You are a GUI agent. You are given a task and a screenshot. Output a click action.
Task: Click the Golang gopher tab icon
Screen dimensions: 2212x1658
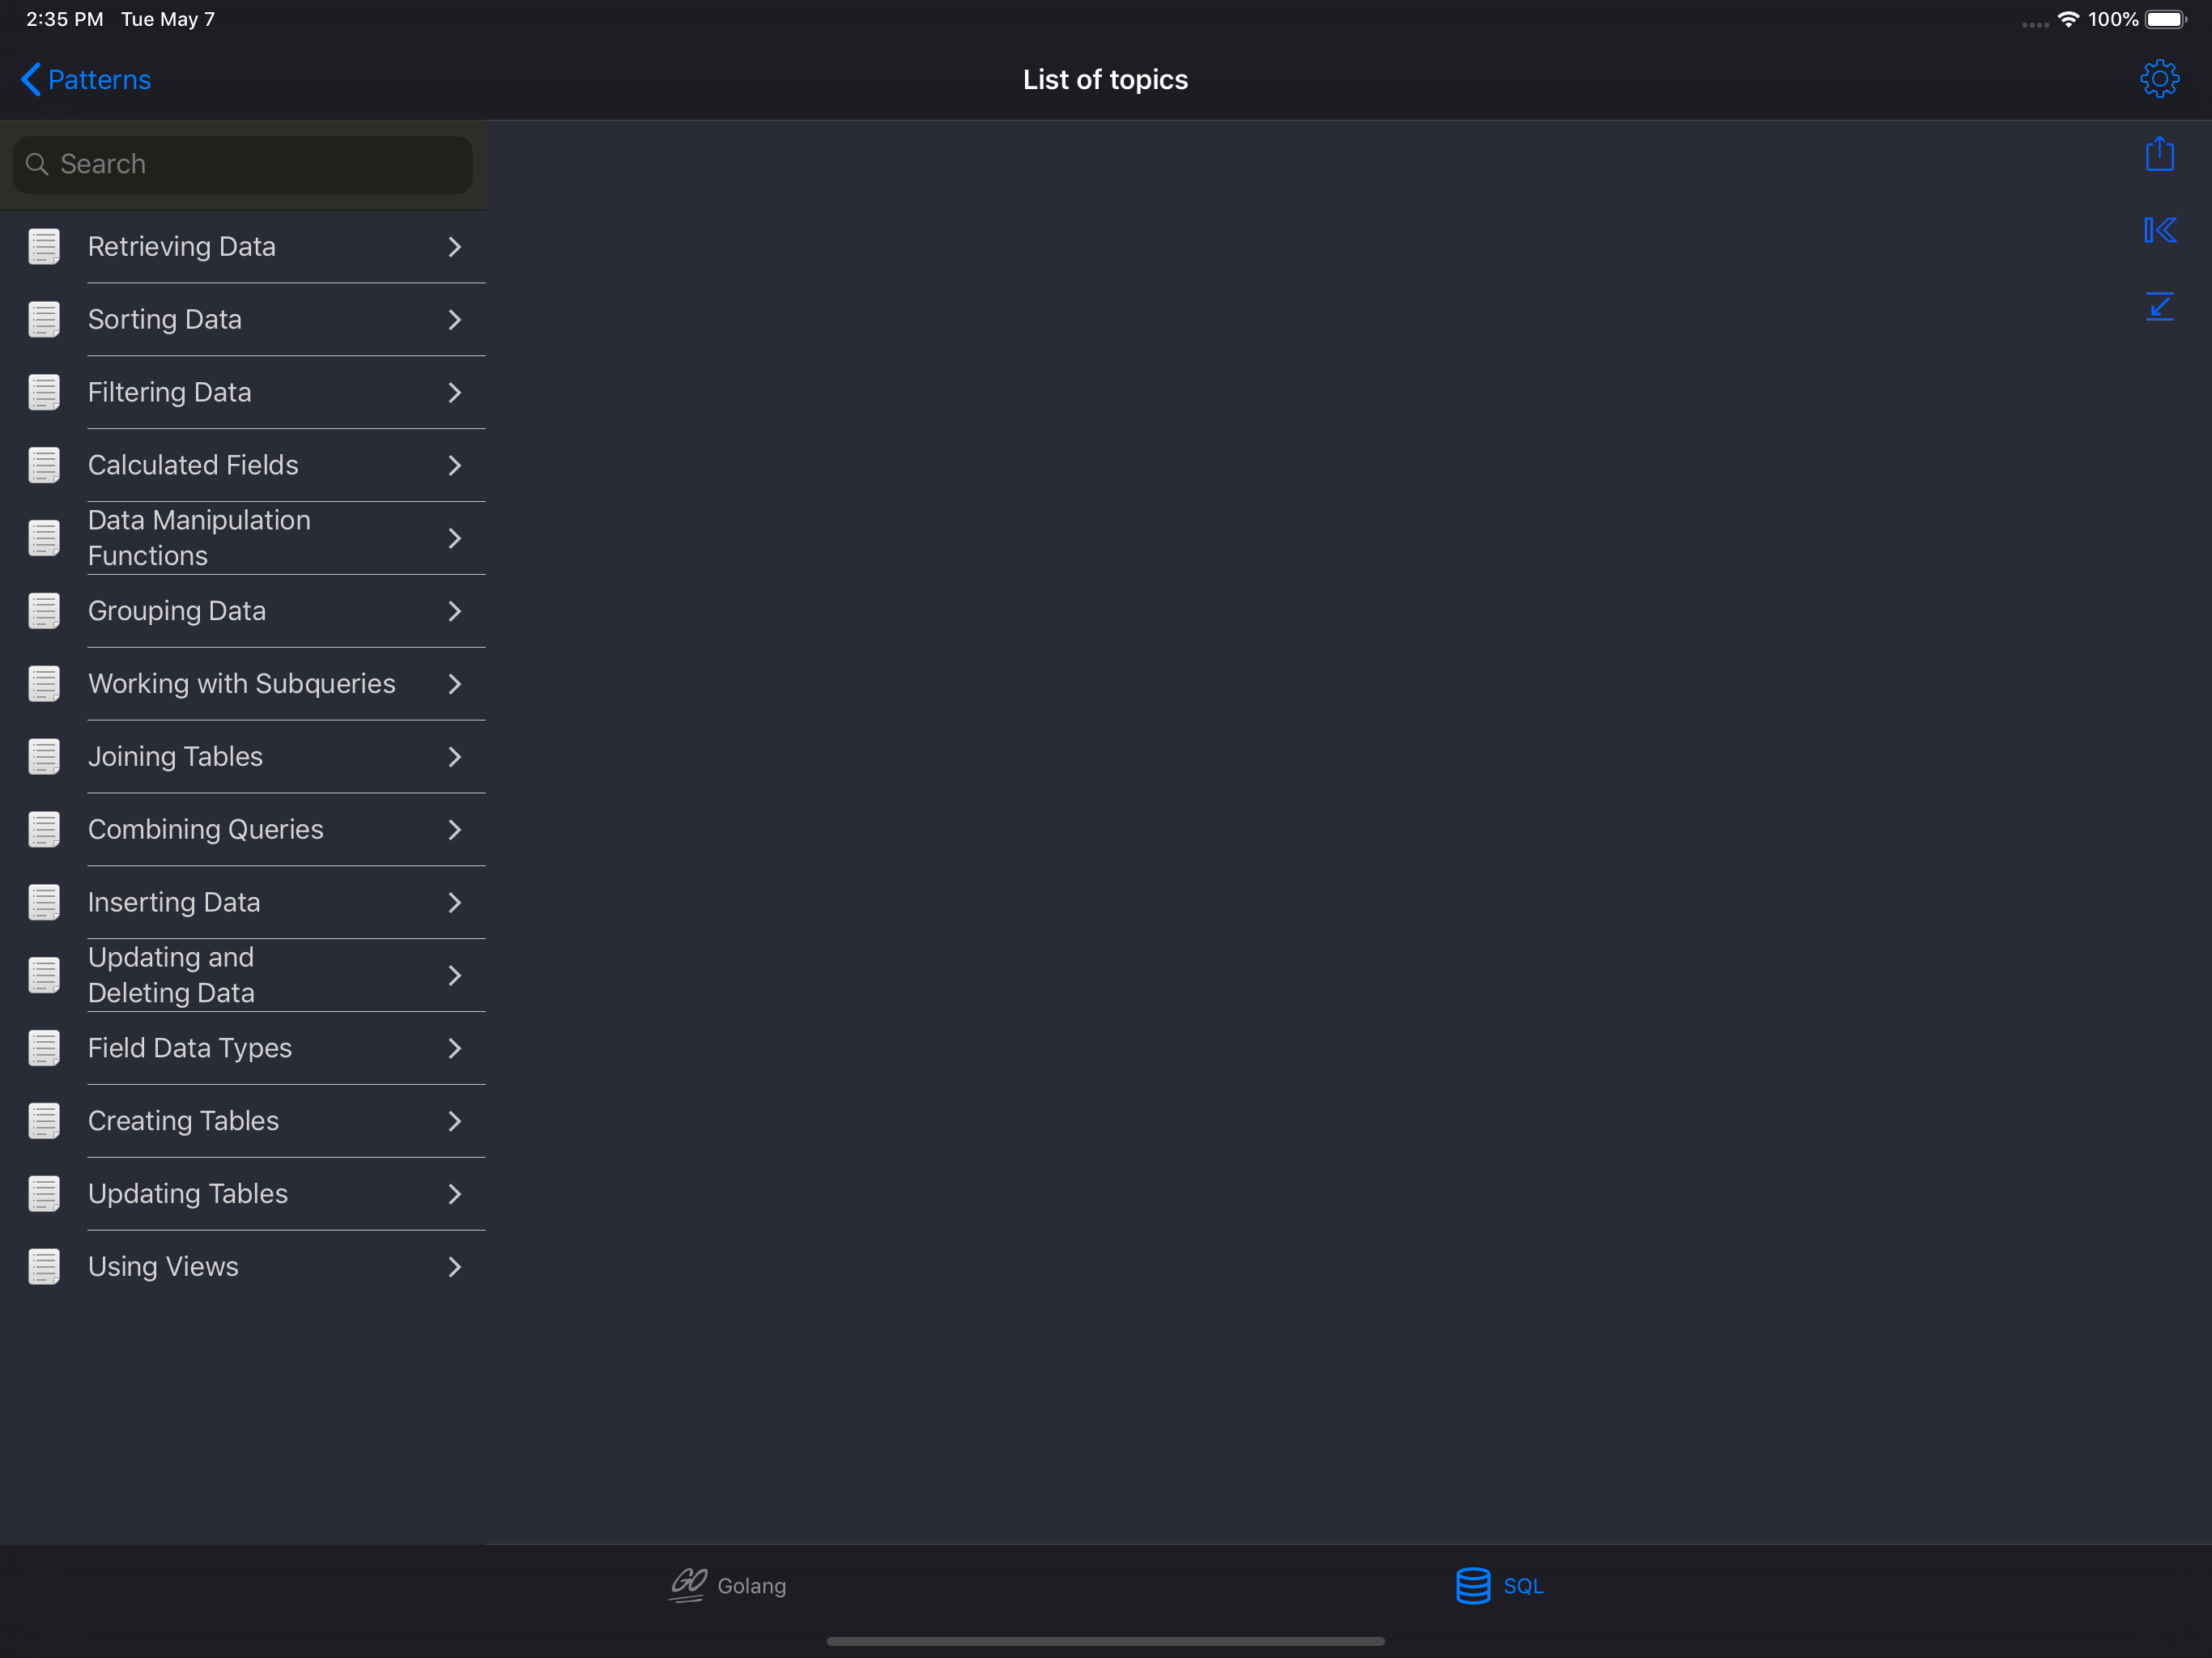point(687,1585)
